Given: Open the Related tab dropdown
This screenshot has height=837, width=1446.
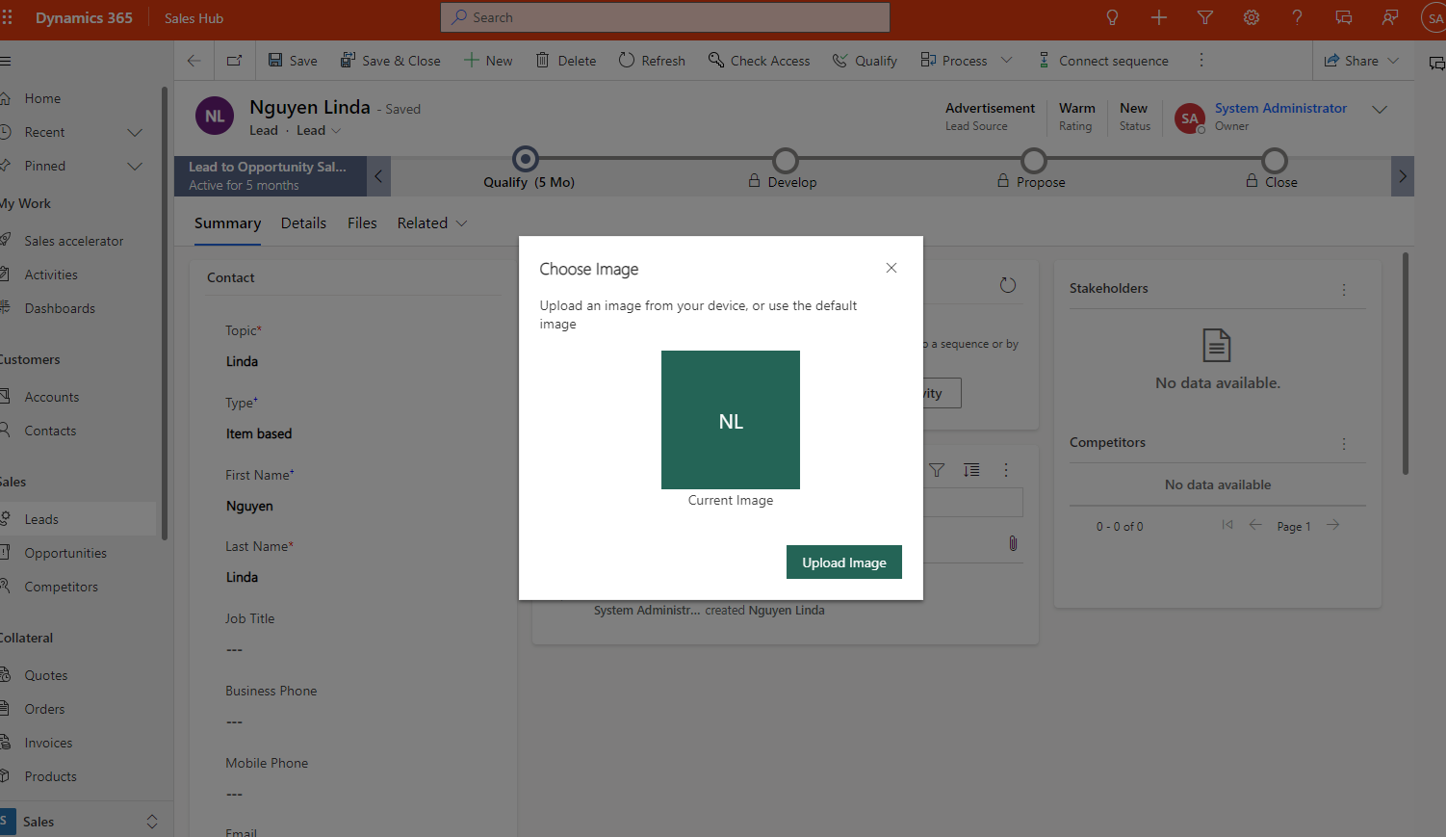Looking at the screenshot, I should 432,223.
